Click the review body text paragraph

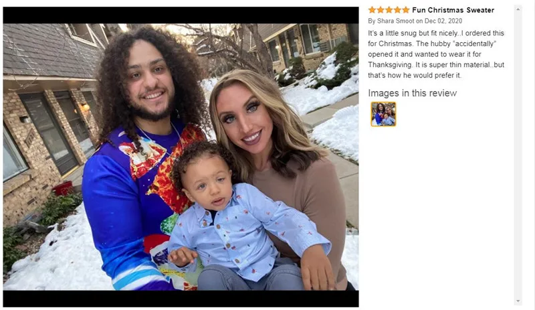point(436,54)
